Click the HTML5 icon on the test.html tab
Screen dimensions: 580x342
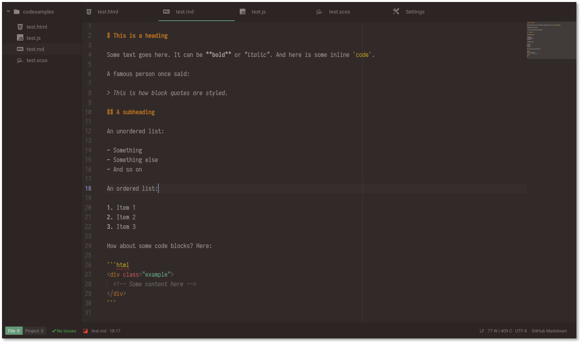coord(89,12)
